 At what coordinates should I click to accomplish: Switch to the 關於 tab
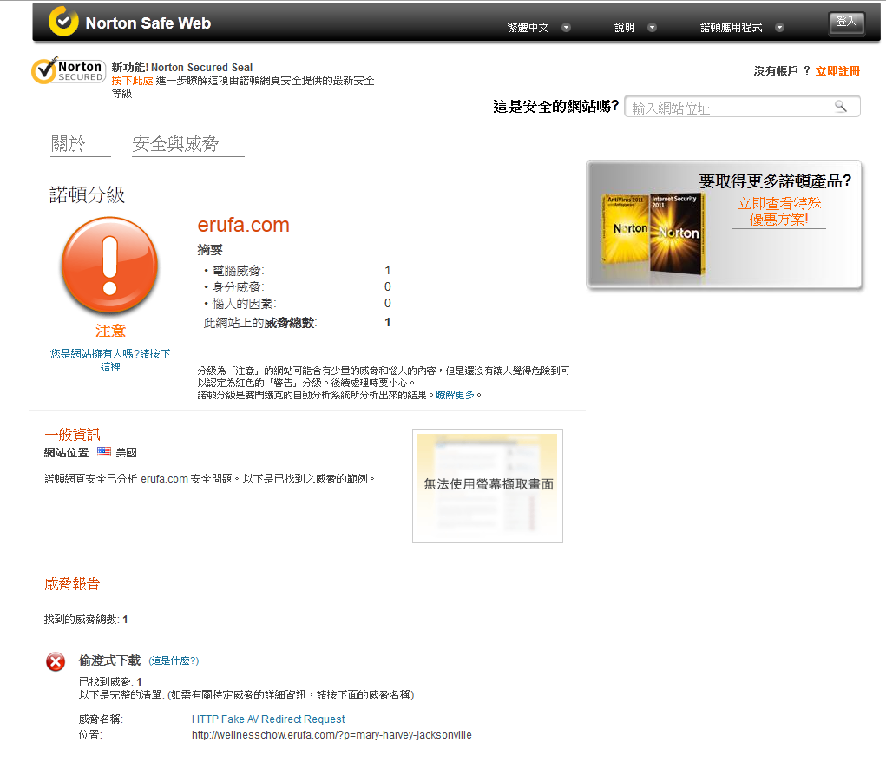(69, 144)
